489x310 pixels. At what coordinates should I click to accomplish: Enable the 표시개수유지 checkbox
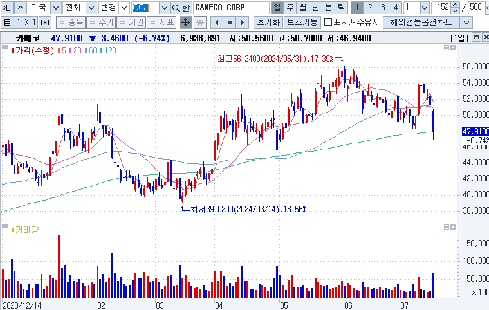coord(328,22)
